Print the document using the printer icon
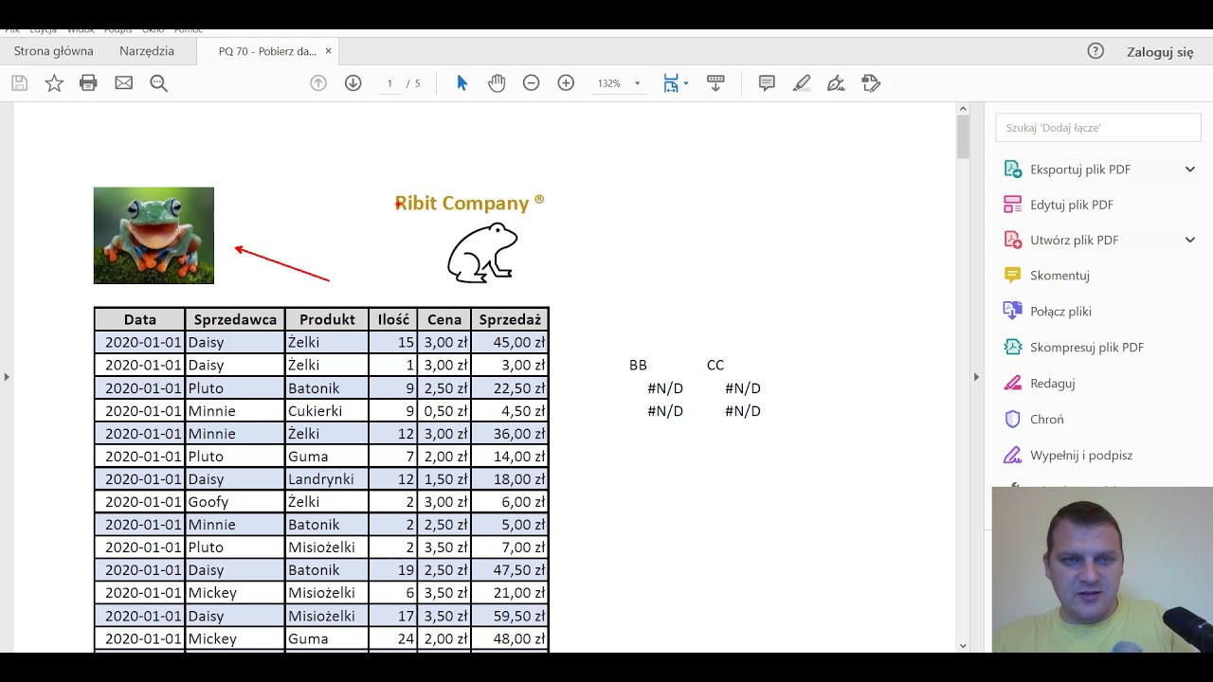This screenshot has height=682, width=1213. pos(88,83)
